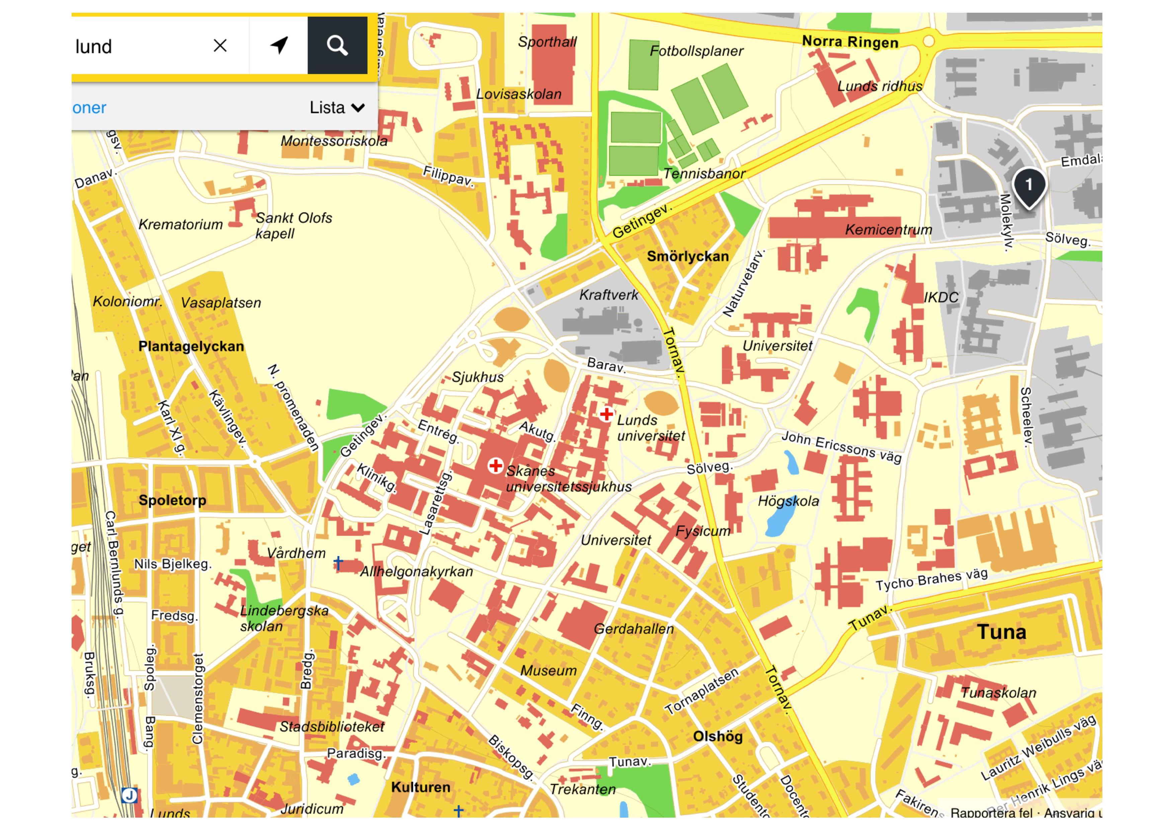Click the blue J railway station icon
The height and width of the screenshot is (830, 1174).
click(130, 795)
